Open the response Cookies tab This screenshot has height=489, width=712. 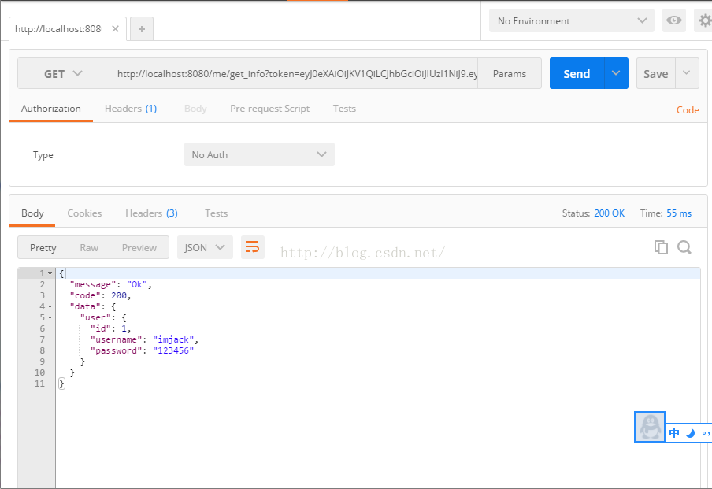(x=84, y=213)
